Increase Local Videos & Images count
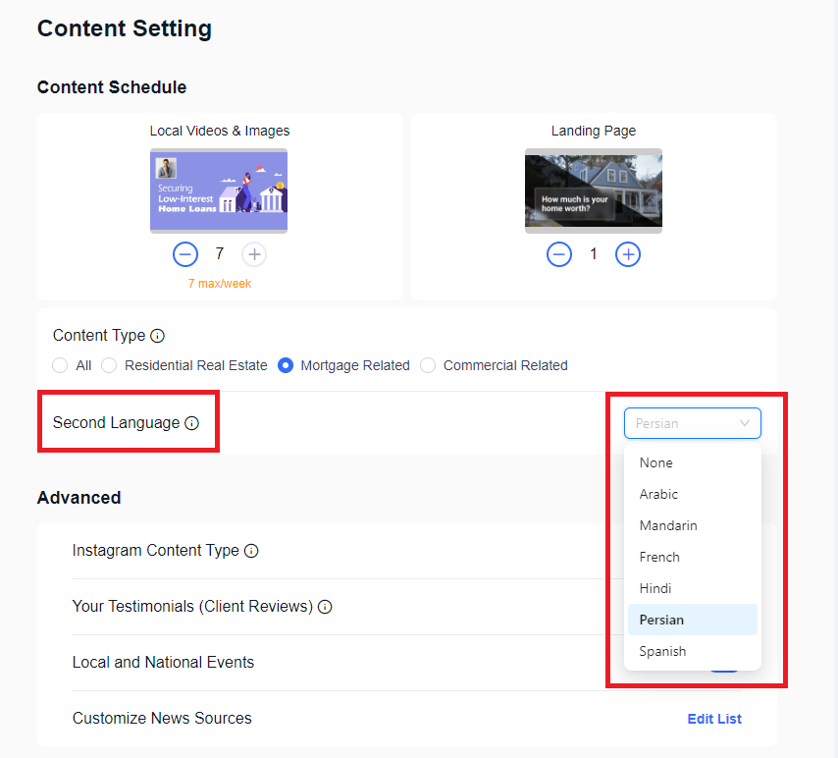This screenshot has height=758, width=838. 254,254
